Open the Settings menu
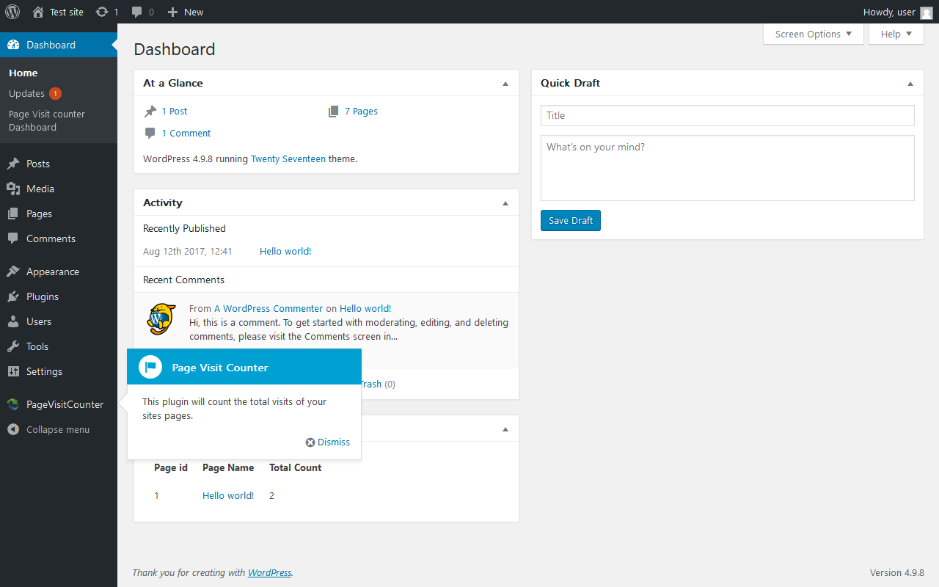The image size is (939, 587). tap(59, 371)
